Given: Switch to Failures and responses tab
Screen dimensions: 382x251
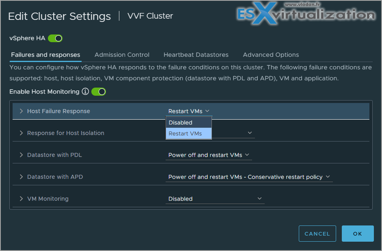Looking at the screenshot, I should 45,55.
